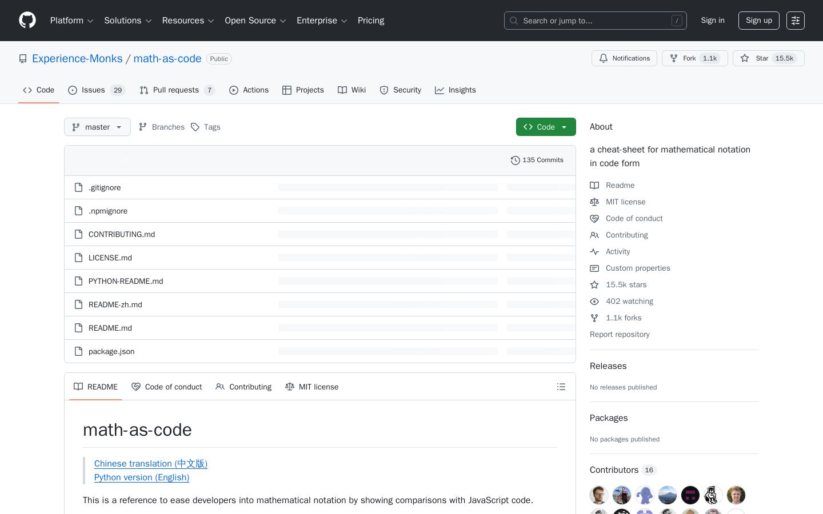The width and height of the screenshot is (823, 514).
Task: Click the Sign up button
Action: coord(759,21)
